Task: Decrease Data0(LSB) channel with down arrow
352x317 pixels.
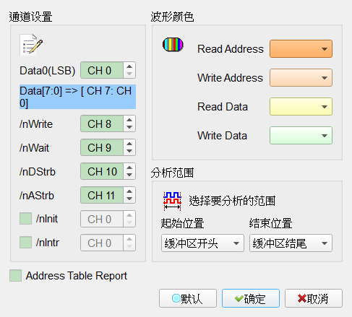Action: tap(129, 74)
